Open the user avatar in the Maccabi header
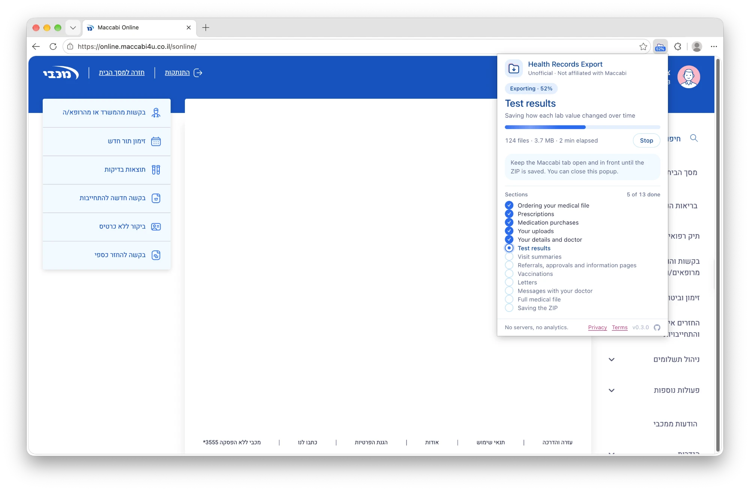Viewport: 750px width, 491px height. coord(688,77)
